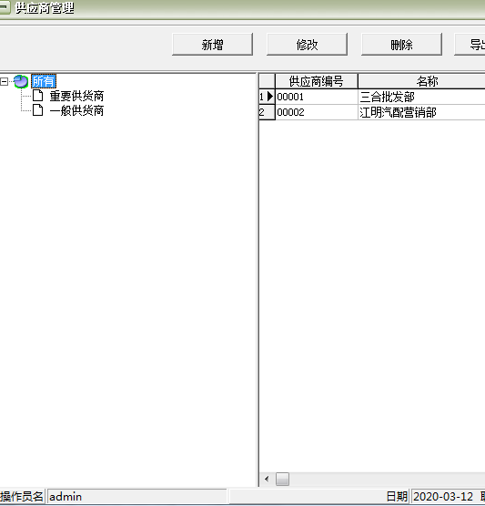Image resolution: width=485 pixels, height=506 pixels.
Task: Select row header 2
Action: tap(267, 112)
